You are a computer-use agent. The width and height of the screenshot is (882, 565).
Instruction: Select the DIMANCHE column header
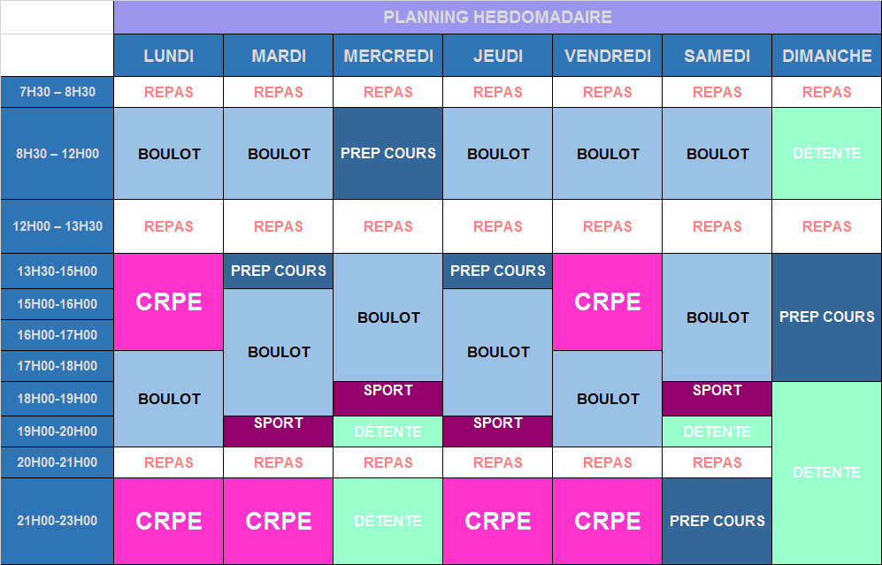coord(827,56)
